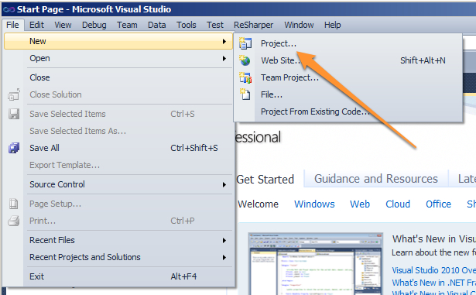Click the new File document icon
This screenshot has height=295, width=476.
tap(245, 94)
